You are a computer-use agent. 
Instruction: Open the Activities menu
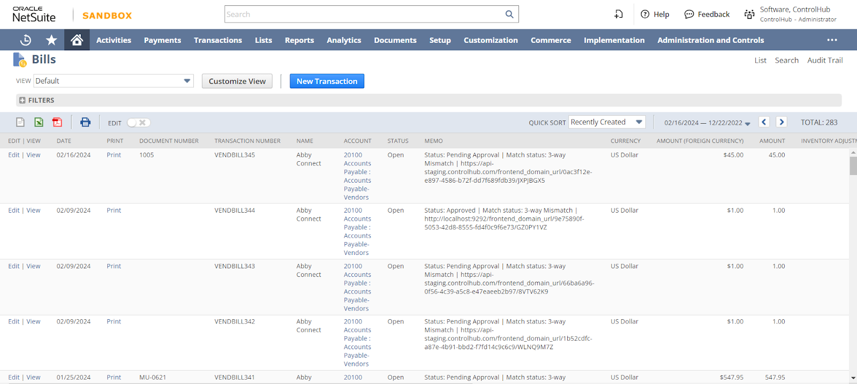[x=114, y=40]
